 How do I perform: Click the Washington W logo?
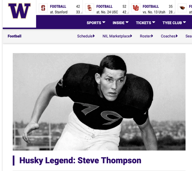click(x=19, y=11)
